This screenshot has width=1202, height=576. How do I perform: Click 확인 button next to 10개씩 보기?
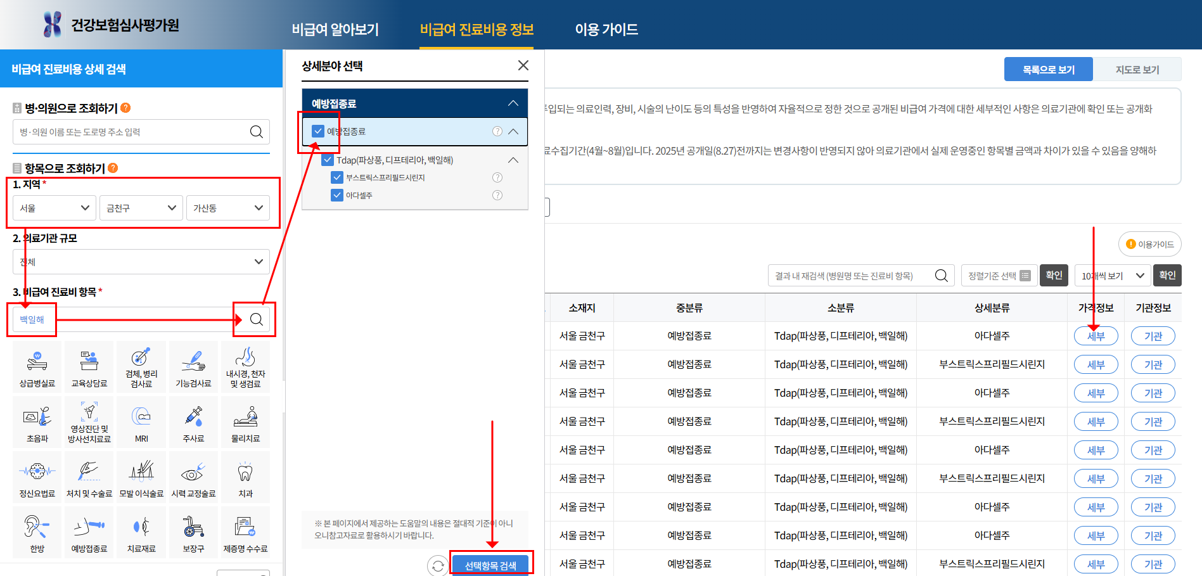pos(1167,276)
